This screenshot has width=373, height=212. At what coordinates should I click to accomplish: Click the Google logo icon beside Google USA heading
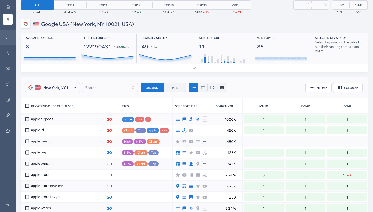coord(26,24)
